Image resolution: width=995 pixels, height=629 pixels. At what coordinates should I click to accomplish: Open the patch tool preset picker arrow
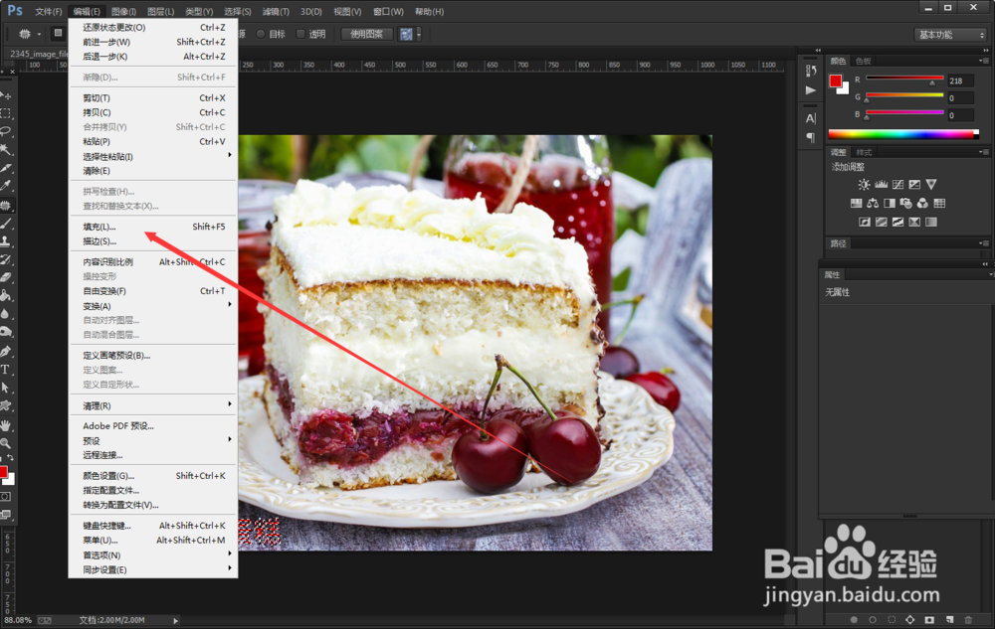click(39, 34)
